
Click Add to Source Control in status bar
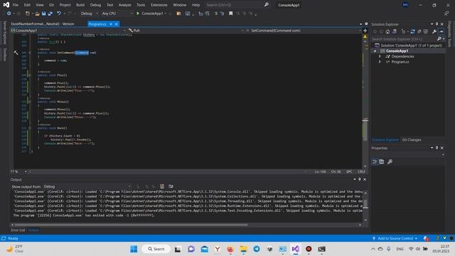[395, 238]
